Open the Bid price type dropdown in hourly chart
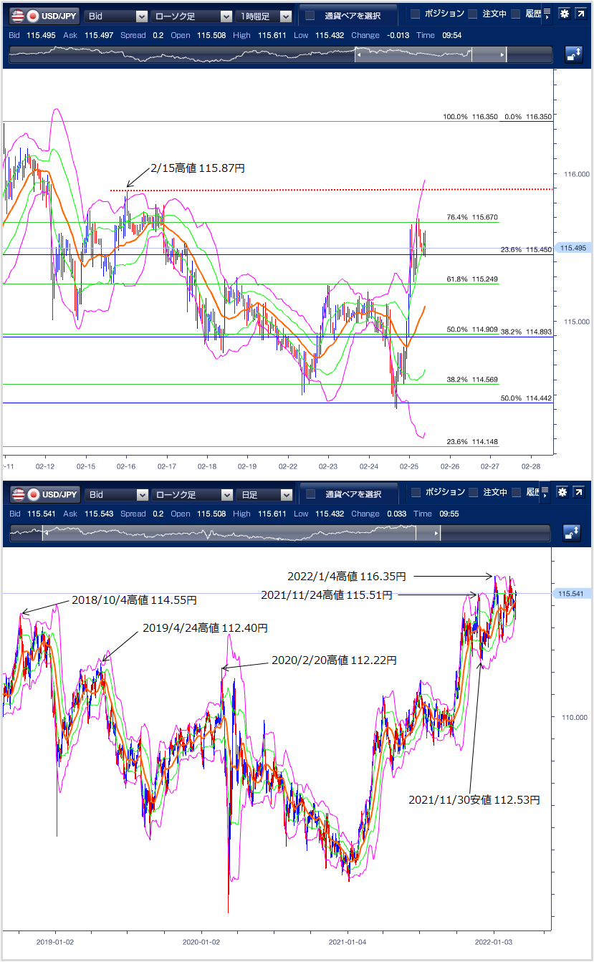This screenshot has width=594, height=962. click(116, 16)
